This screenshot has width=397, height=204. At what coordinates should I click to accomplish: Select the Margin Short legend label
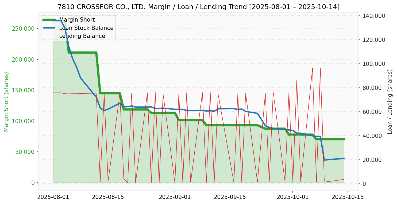(77, 20)
